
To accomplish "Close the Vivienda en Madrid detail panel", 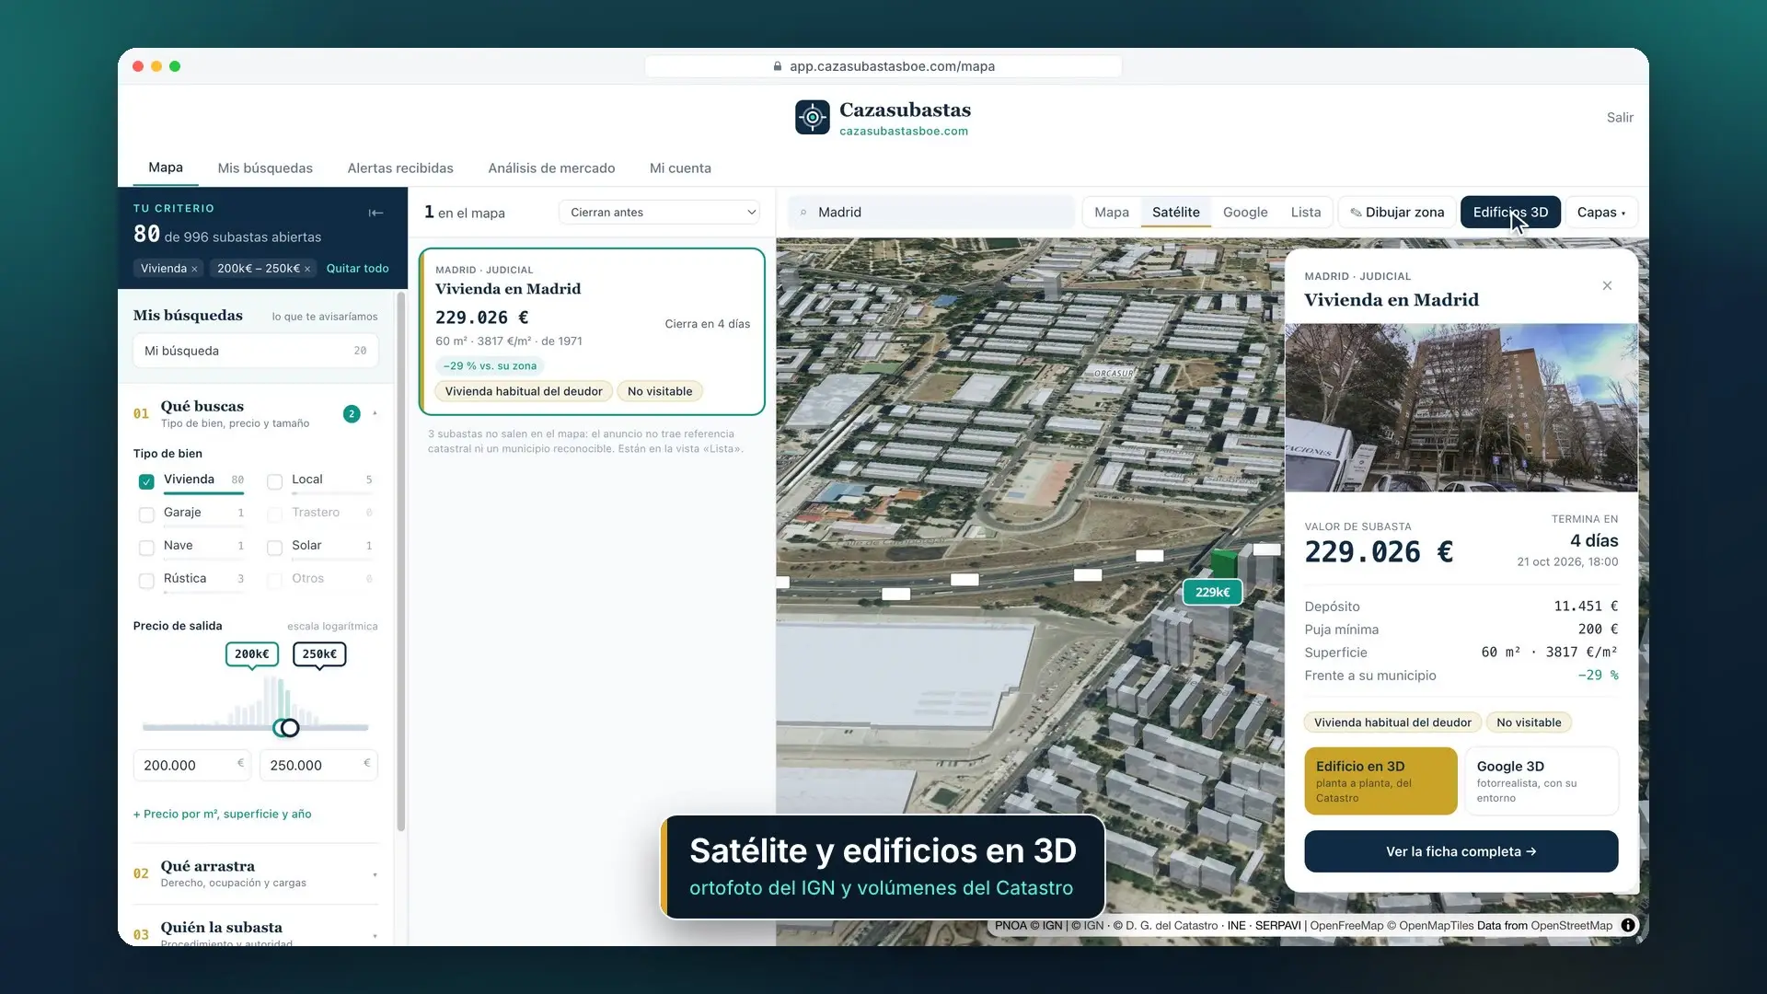I will click(1607, 285).
